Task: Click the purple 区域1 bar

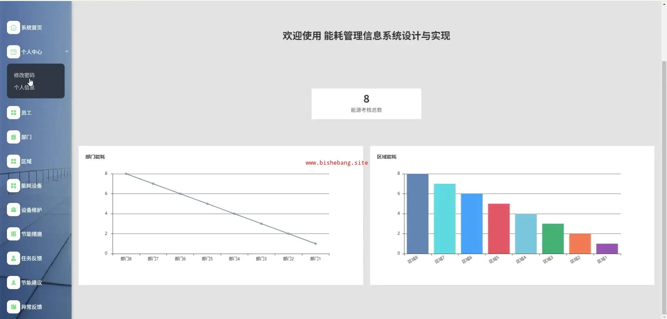Action: point(607,248)
